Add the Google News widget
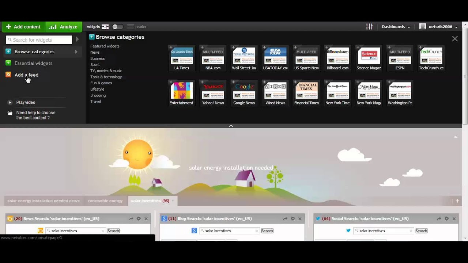The height and width of the screenshot is (263, 468). (244, 93)
